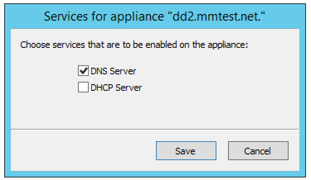Click the empty panel area below DHCP Server

coord(155,111)
